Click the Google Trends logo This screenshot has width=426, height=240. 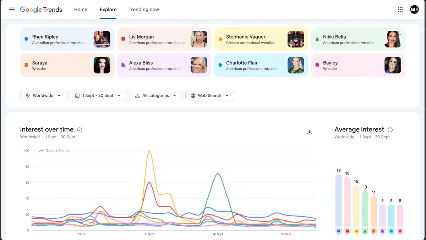(41, 10)
